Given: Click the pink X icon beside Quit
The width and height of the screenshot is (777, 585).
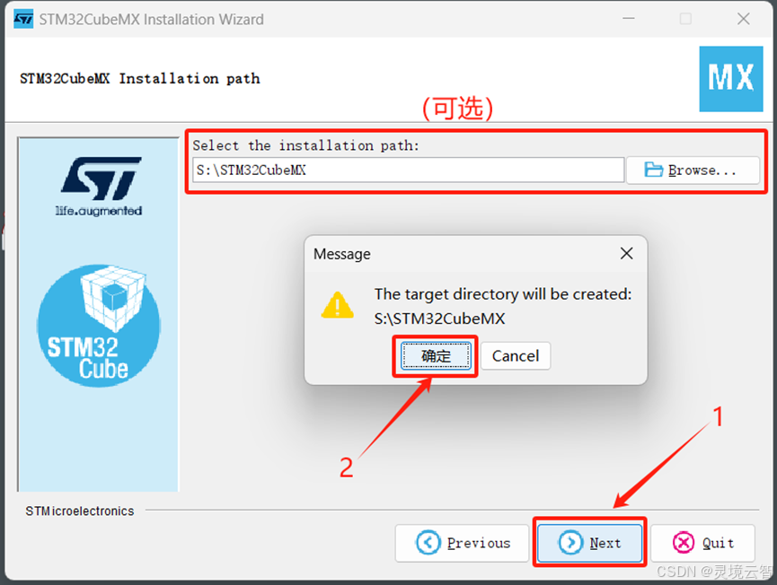Looking at the screenshot, I should [x=684, y=543].
